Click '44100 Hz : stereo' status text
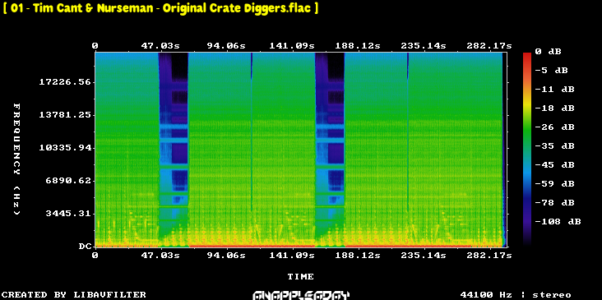Image resolution: width=602 pixels, height=300 pixels. click(516, 294)
